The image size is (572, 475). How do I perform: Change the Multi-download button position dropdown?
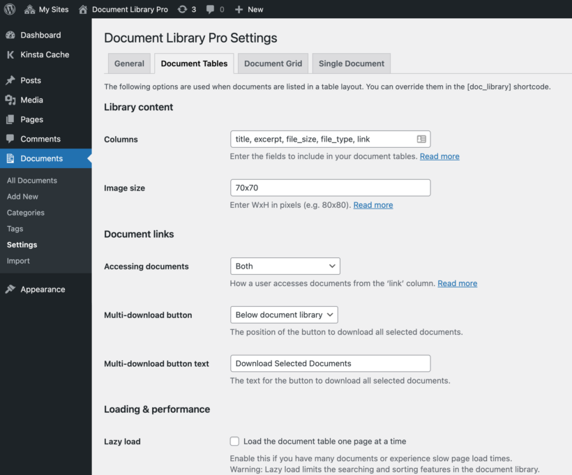click(284, 315)
